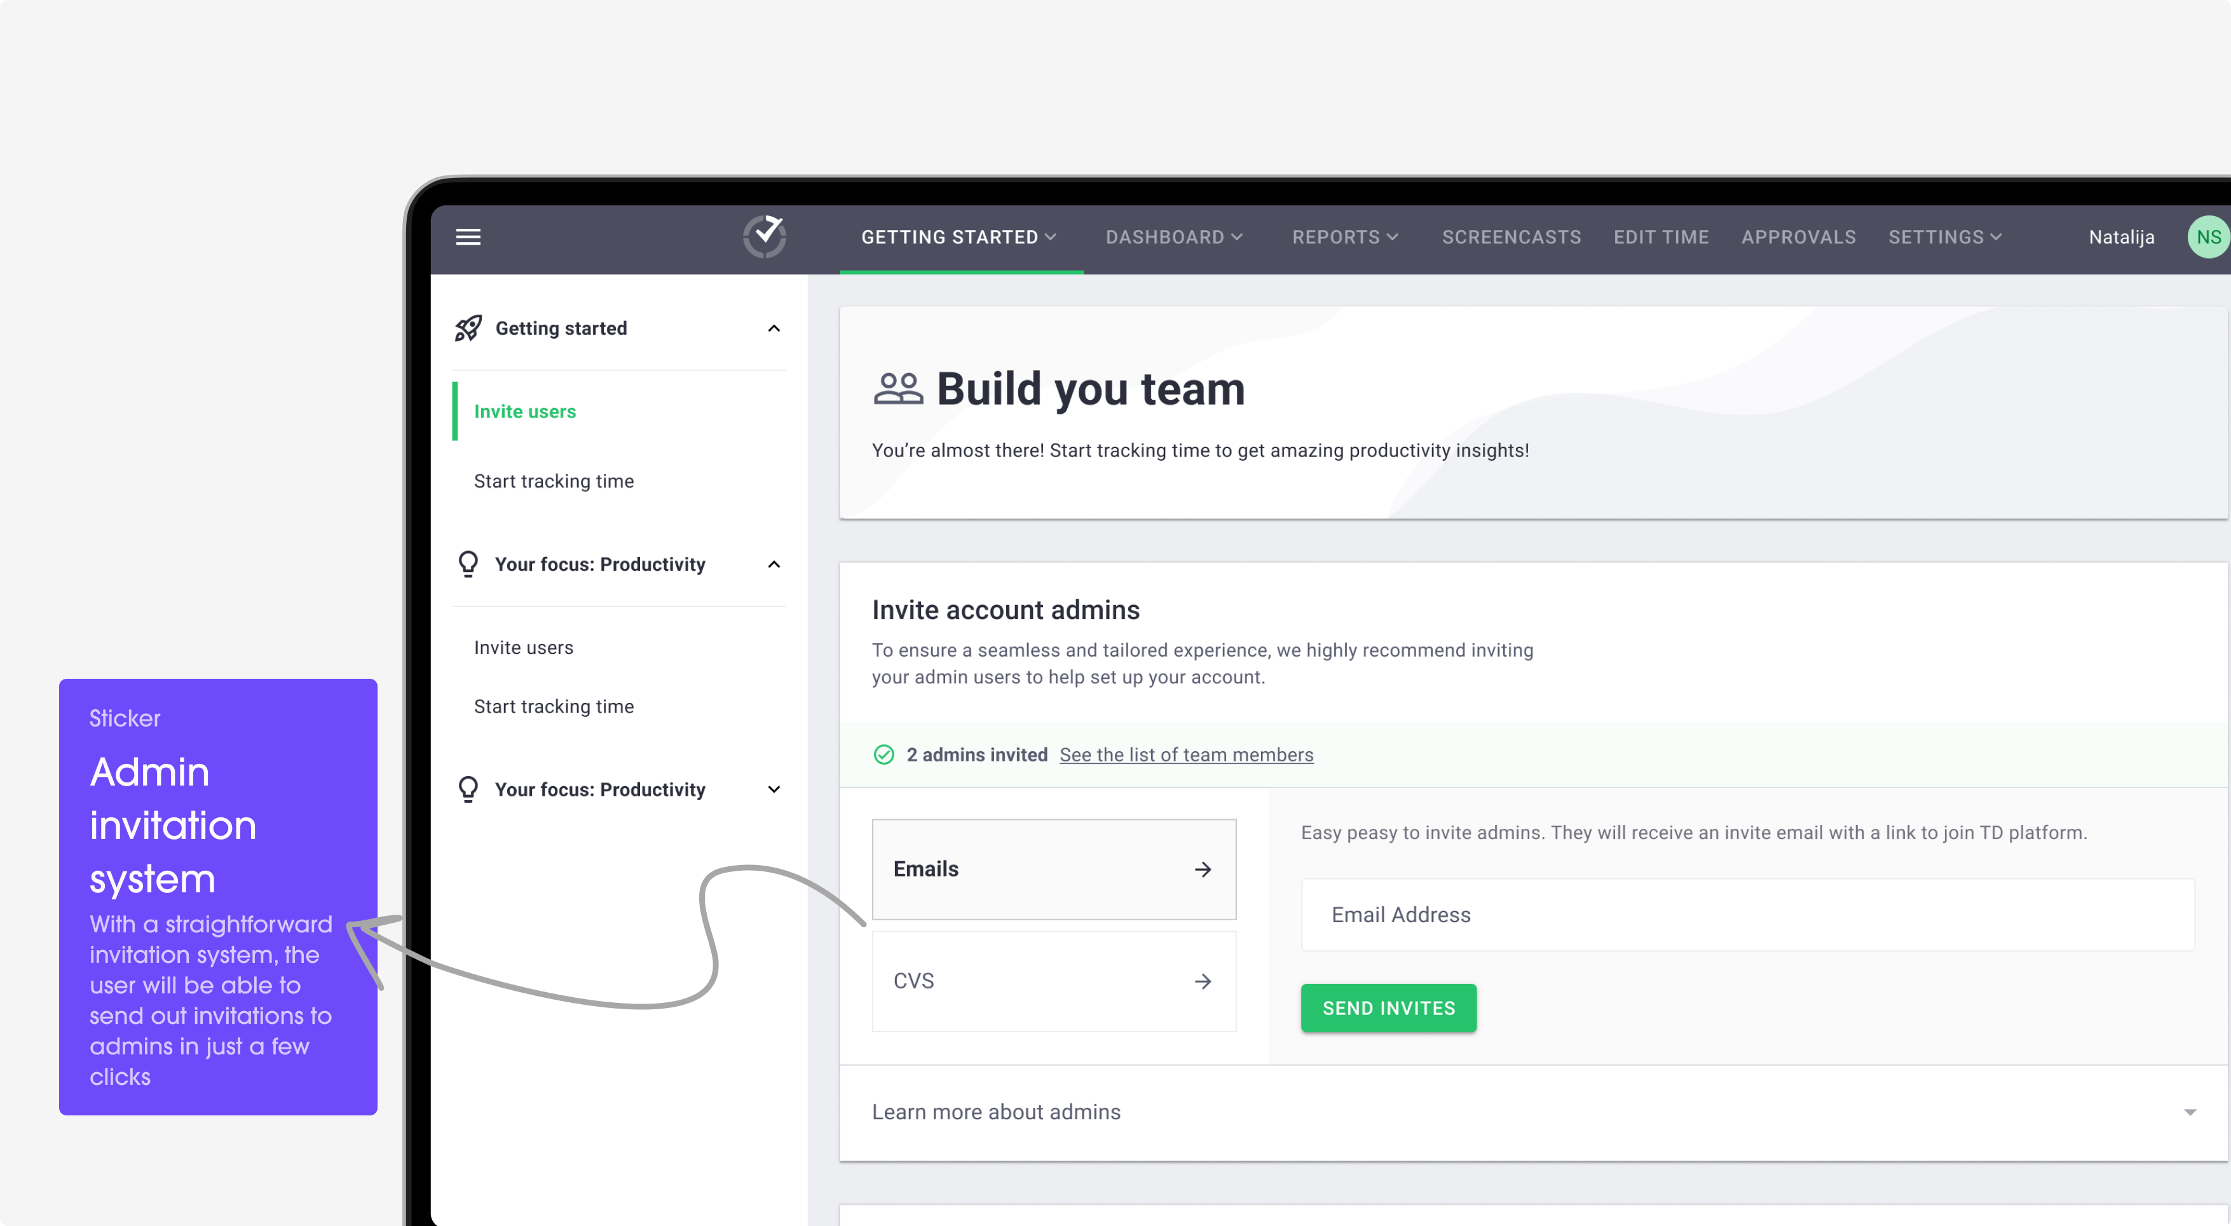Collapse the expanded Your focus: Productivity section

(774, 564)
